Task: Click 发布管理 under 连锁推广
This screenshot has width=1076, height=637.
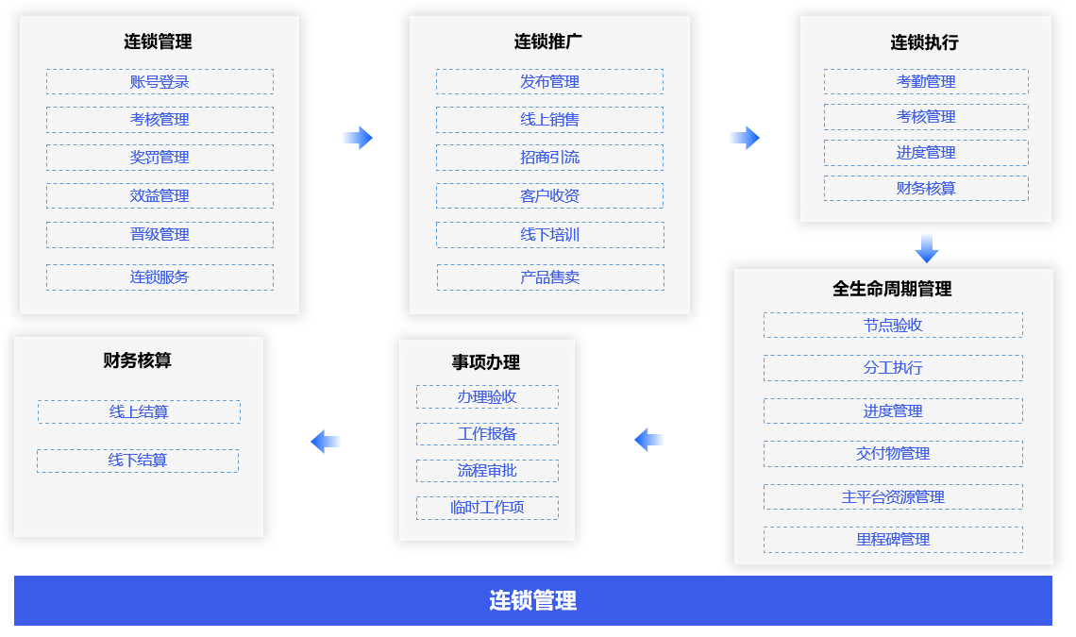Action: click(549, 82)
